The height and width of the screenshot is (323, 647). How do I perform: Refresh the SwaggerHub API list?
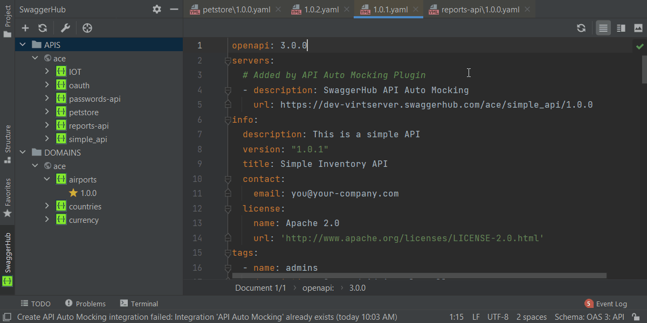coord(43,28)
